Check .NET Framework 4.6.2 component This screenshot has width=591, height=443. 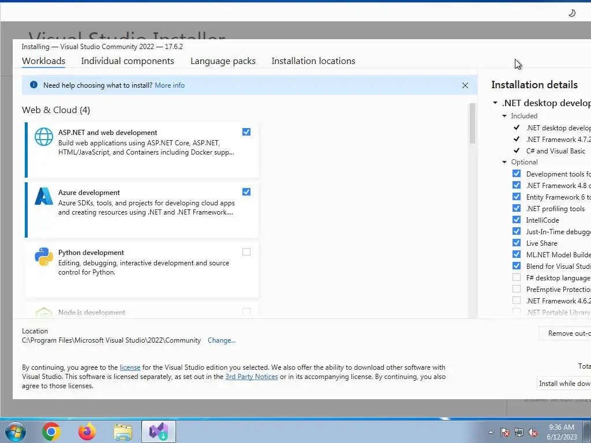(517, 301)
